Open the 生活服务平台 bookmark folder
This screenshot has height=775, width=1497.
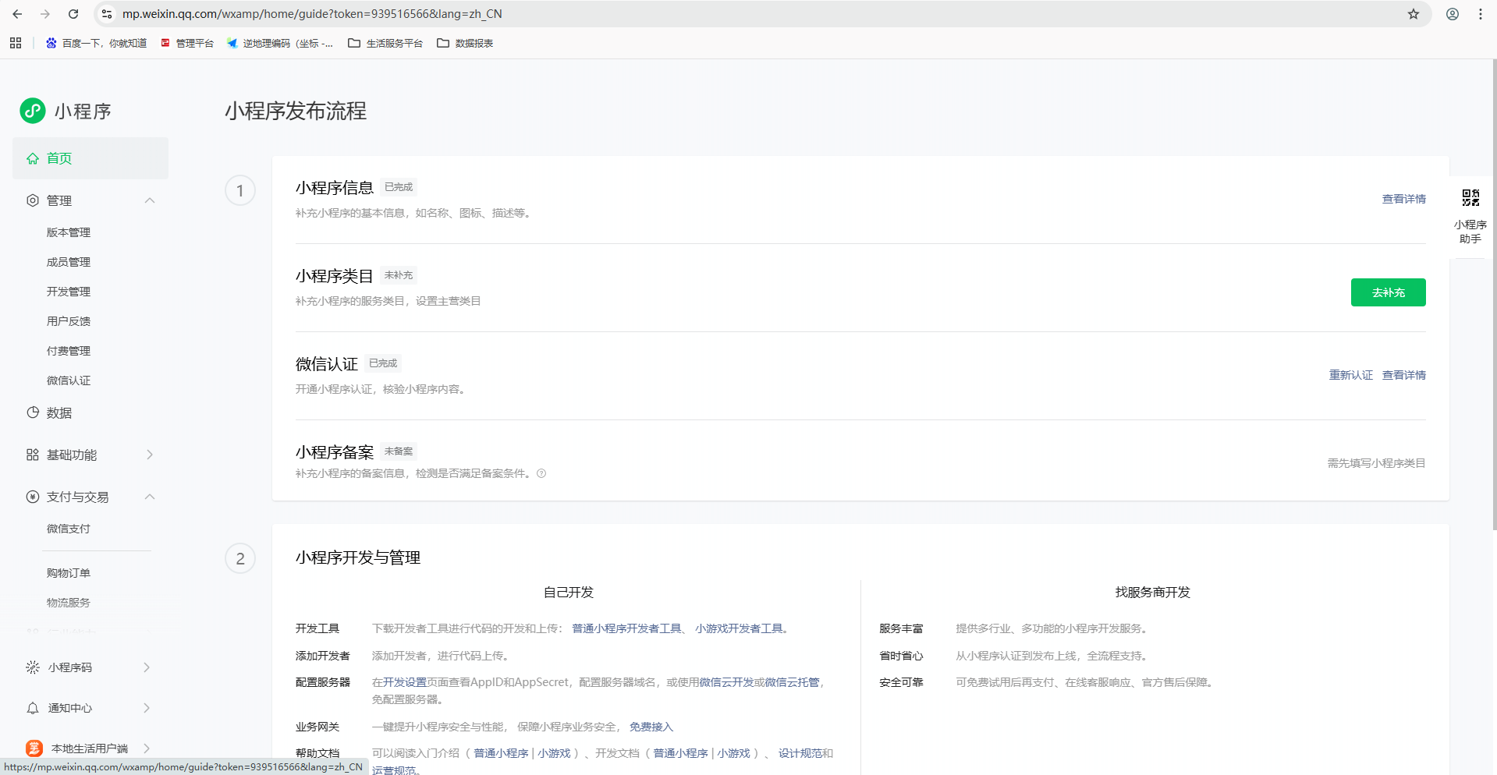(x=385, y=43)
